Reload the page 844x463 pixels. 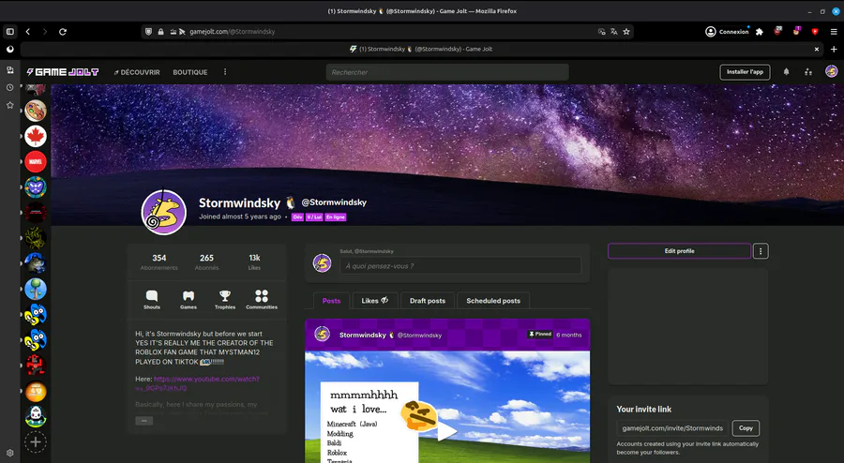tap(63, 32)
